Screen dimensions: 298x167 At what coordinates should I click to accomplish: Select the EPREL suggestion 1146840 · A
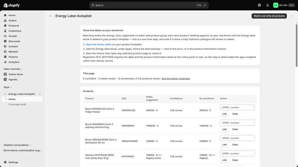click(x=152, y=126)
